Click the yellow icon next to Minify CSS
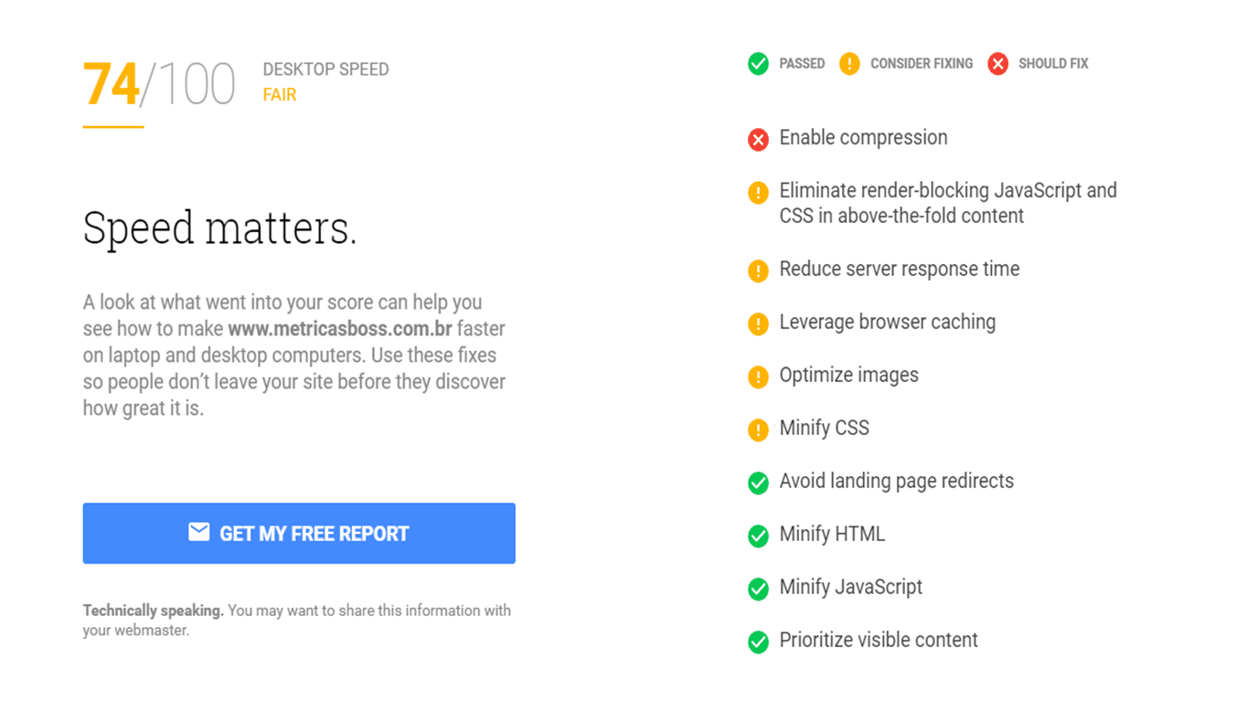This screenshot has width=1247, height=702. (758, 430)
